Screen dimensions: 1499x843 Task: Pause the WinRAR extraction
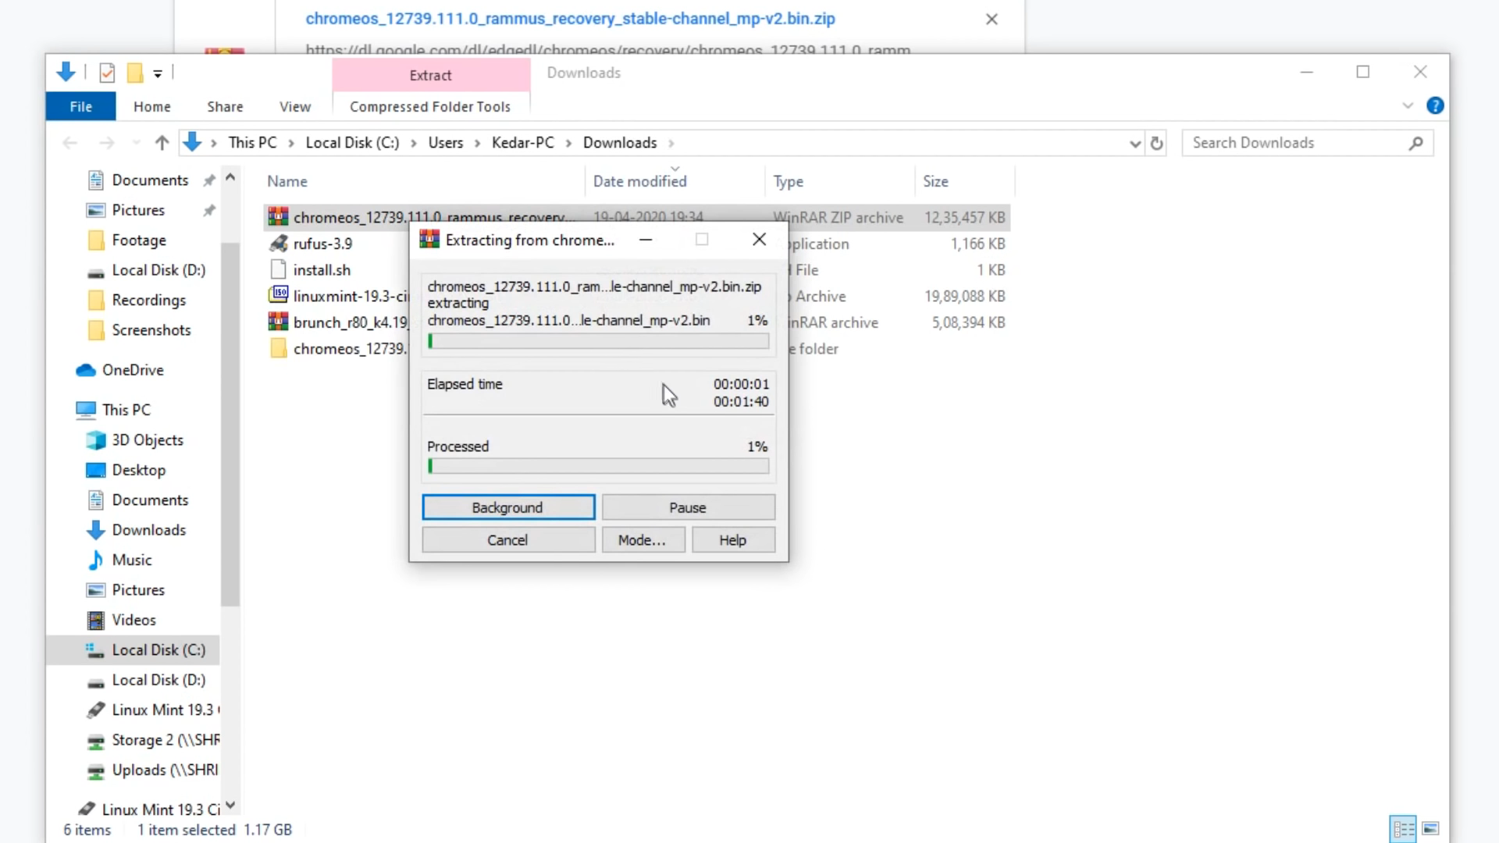(688, 507)
